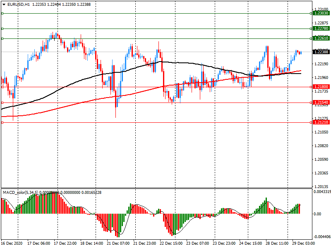Select the red 1.21210 price label

pos(321,122)
